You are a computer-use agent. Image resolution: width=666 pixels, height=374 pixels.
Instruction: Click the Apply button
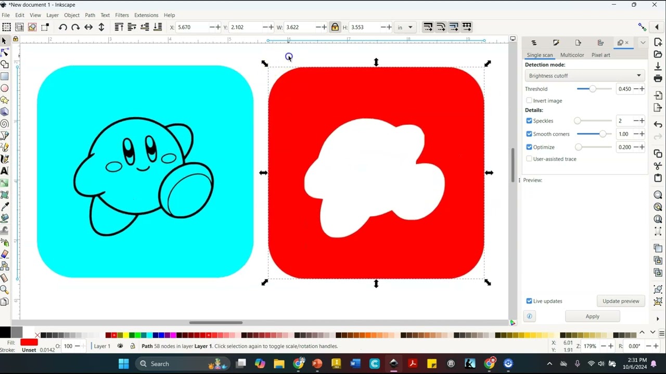tap(592, 316)
